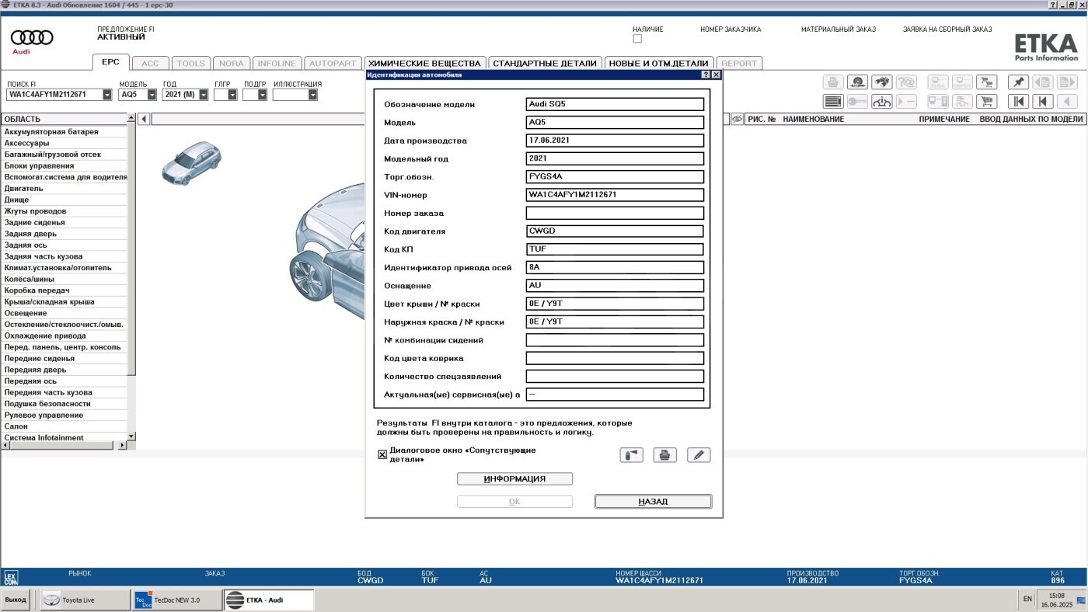The width and height of the screenshot is (1088, 612).
Task: Select Коробка передач in the area list
Action: 64,290
